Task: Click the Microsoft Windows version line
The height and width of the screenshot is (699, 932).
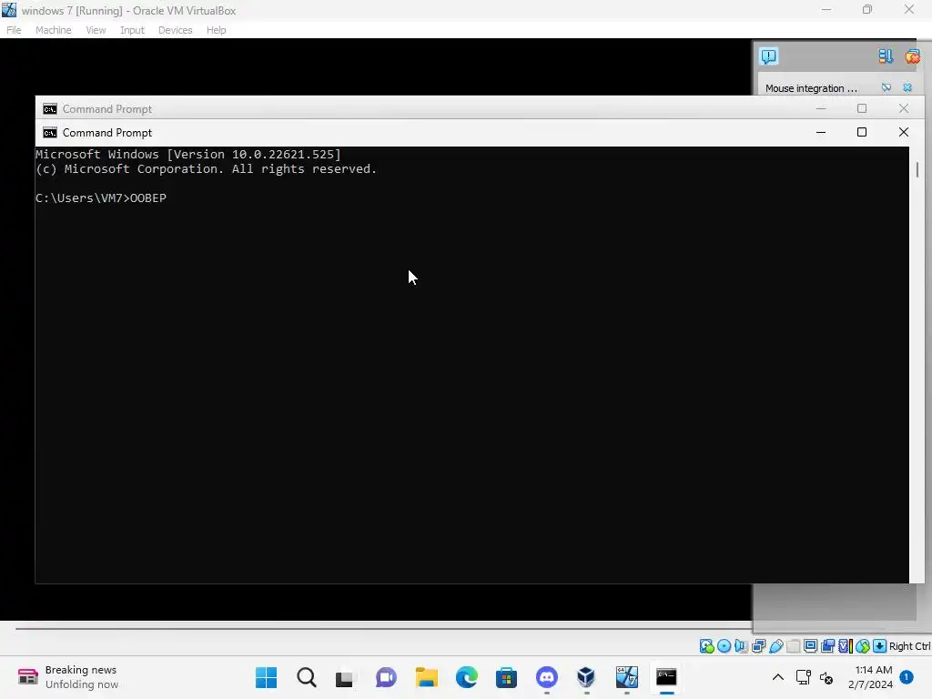Action: (x=188, y=155)
